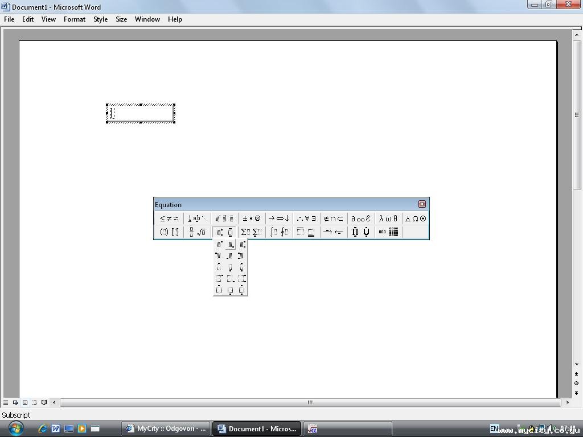This screenshot has width=583, height=437.
Task: Switch to Reading Layout view
Action: (44, 402)
